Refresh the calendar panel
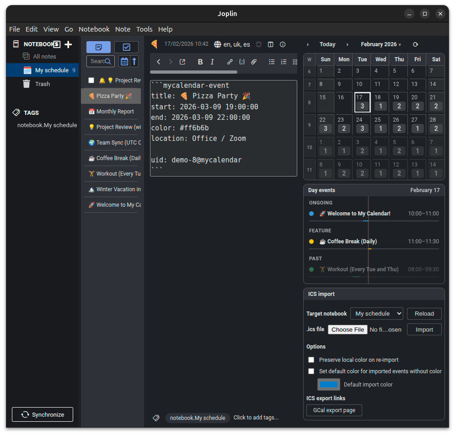 (x=416, y=44)
